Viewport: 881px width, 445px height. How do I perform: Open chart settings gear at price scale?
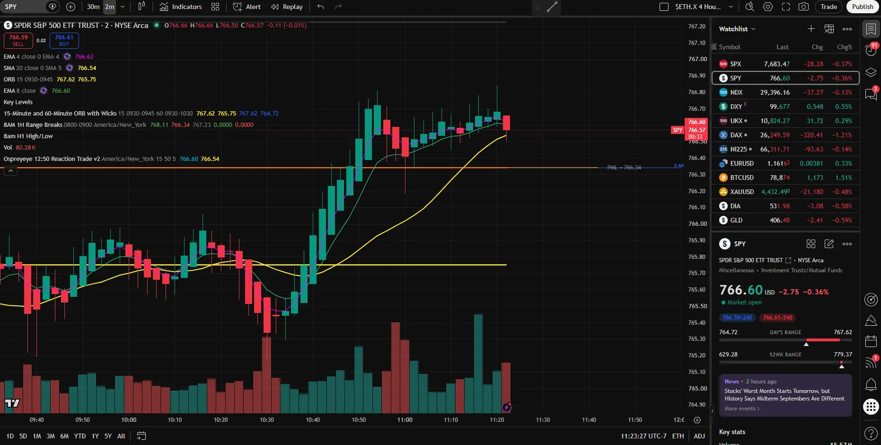tap(697, 420)
